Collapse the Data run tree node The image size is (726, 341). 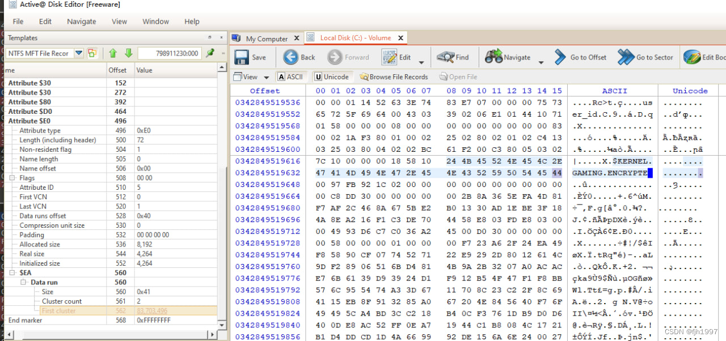click(x=24, y=282)
